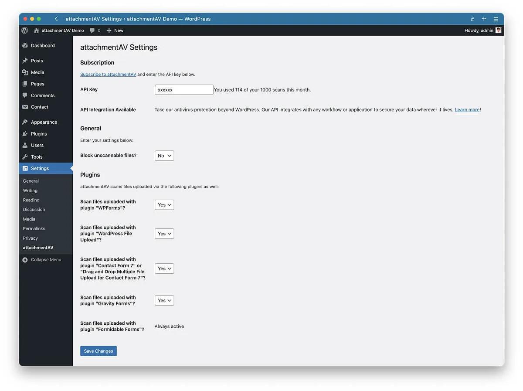Click the WordPress logo in admin bar
Screen dimensions: 523x391
[x=25, y=31]
